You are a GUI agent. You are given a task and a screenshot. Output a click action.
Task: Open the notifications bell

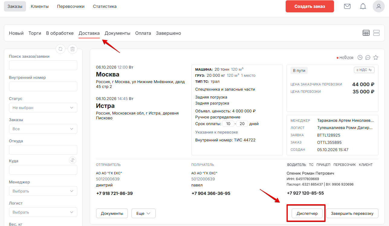point(363,6)
